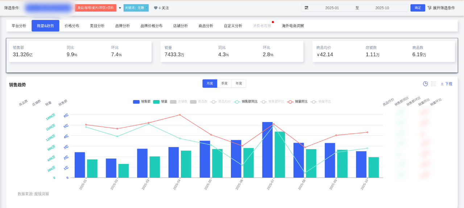Click the filter icon beside 展开筛选条件

coord(429,8)
